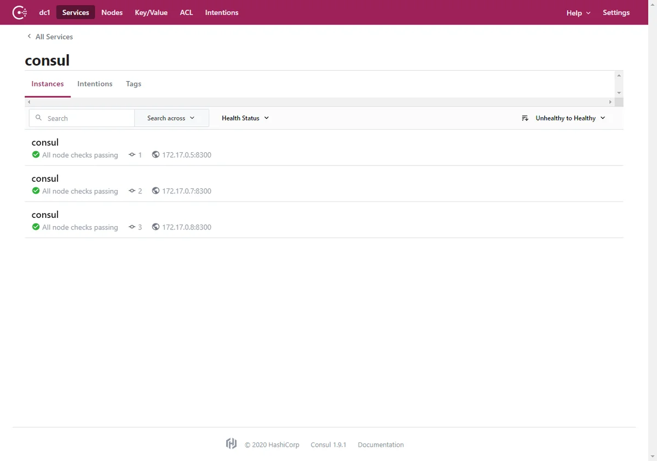Open the Help menu
Viewport: 657px width, 461px height.
coord(578,13)
